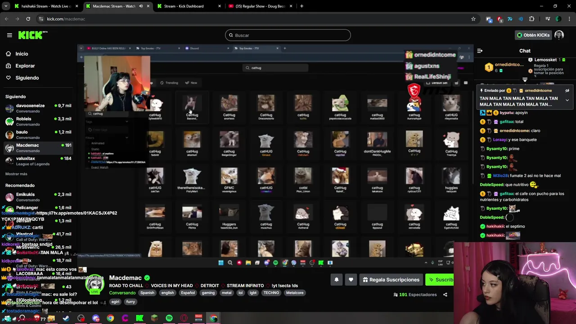Screen dimensions: 576x324
Task: Click the 7TV extension icon
Action: pyautogui.click(x=510, y=19)
